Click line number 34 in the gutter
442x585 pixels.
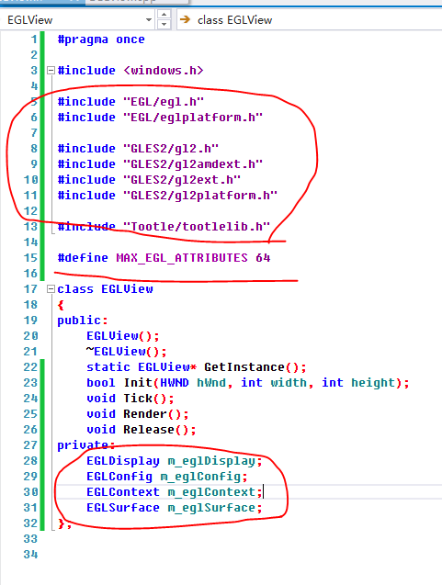coord(30,555)
